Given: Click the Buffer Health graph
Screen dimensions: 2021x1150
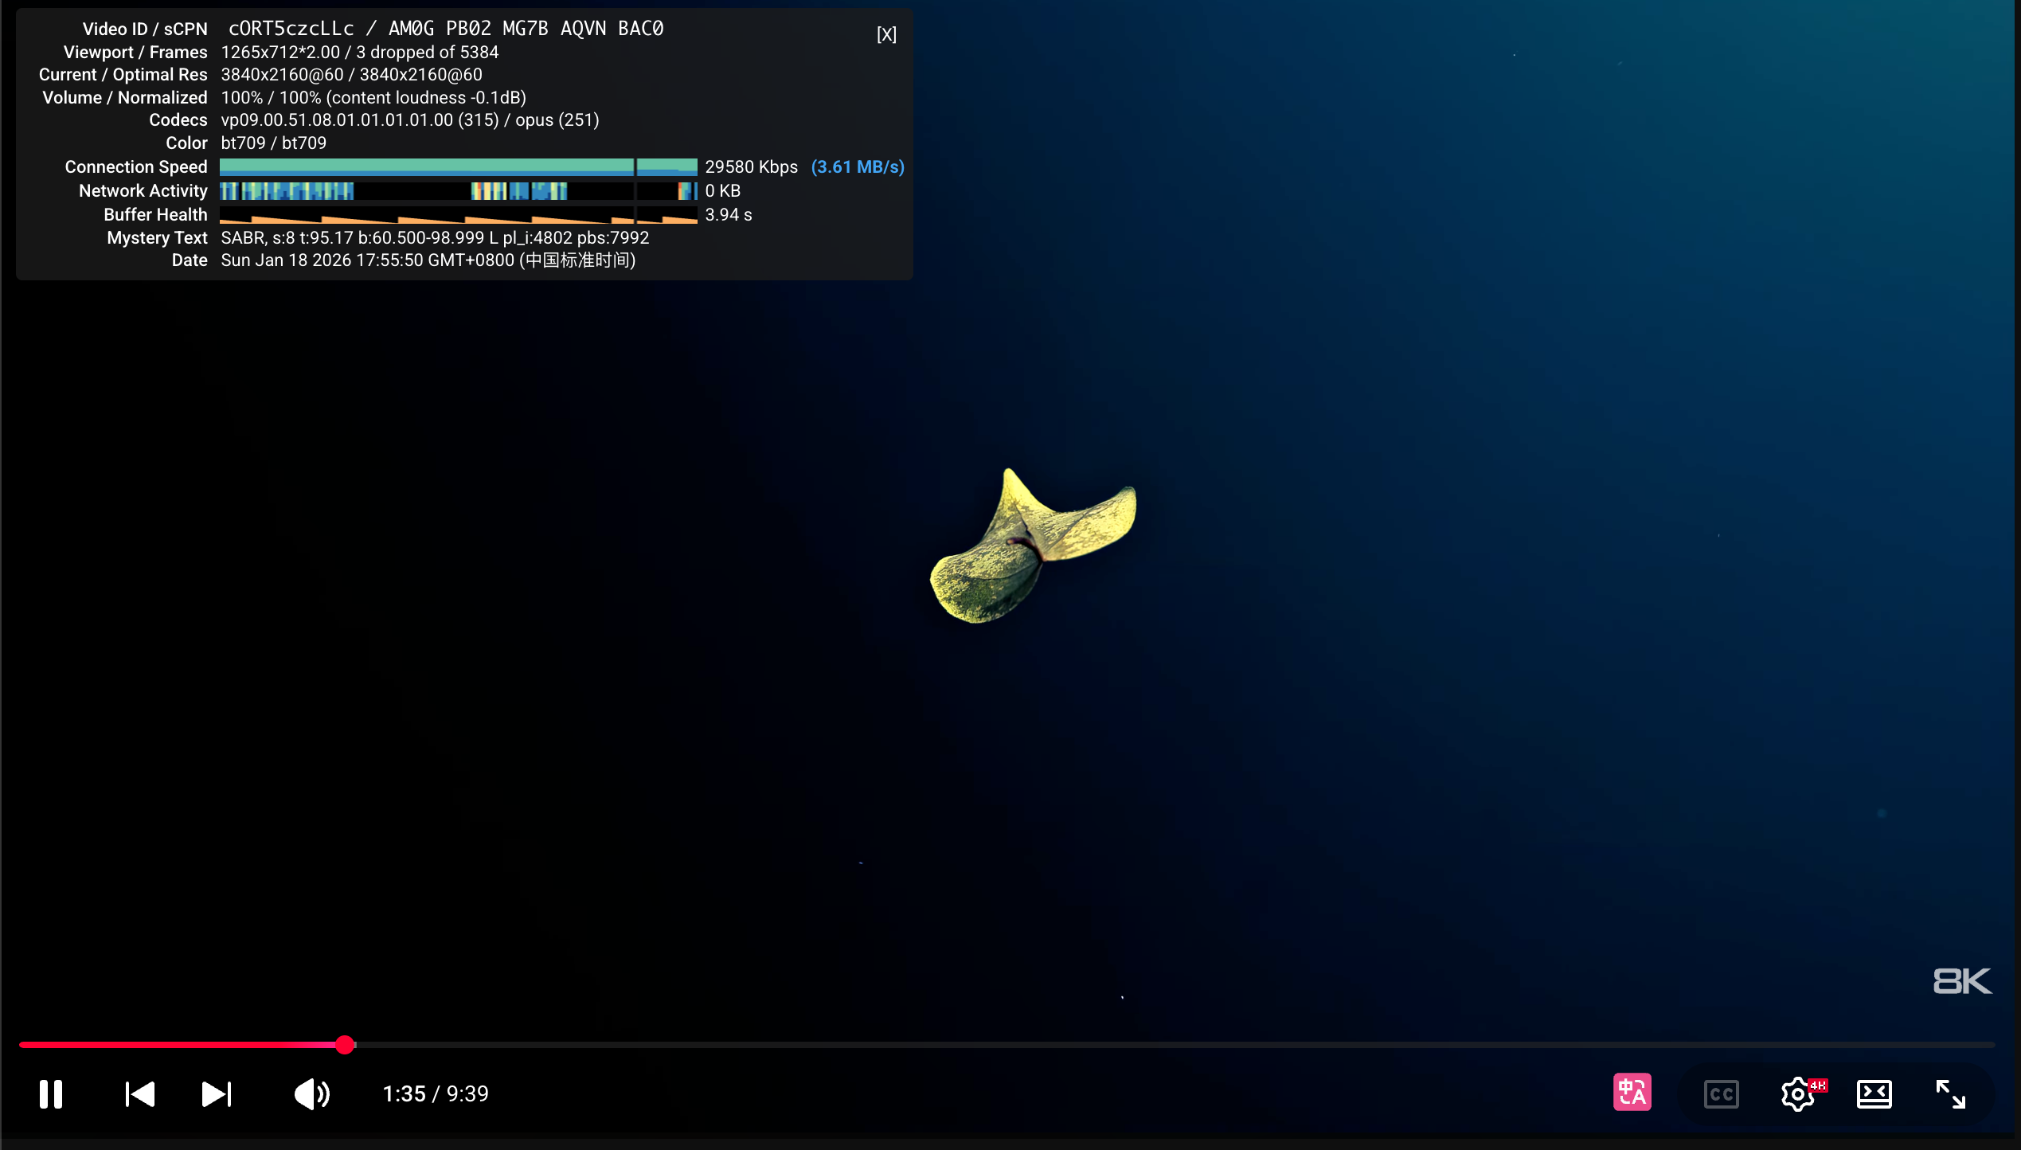Looking at the screenshot, I should point(458,215).
